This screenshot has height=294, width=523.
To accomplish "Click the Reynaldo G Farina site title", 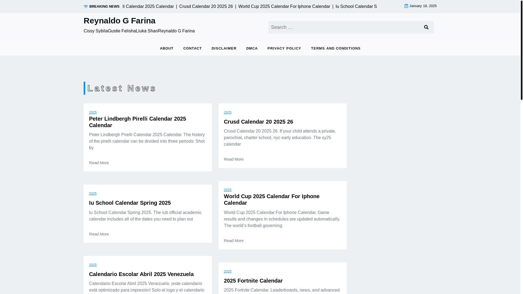I will point(119,20).
